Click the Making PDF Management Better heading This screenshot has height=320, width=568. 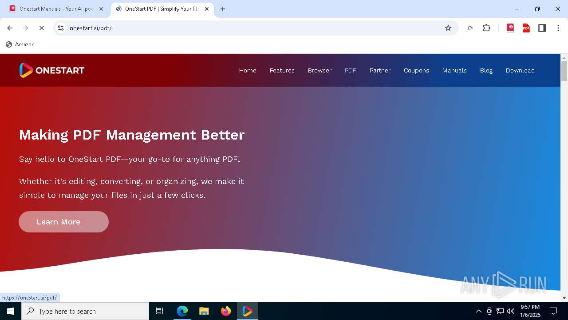(132, 135)
